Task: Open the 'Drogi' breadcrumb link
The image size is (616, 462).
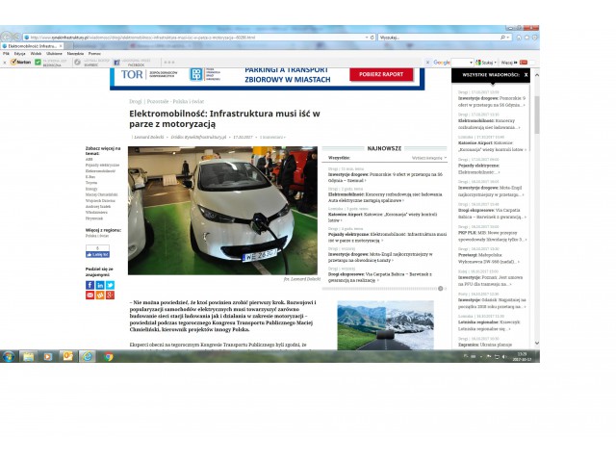Action: (134, 100)
